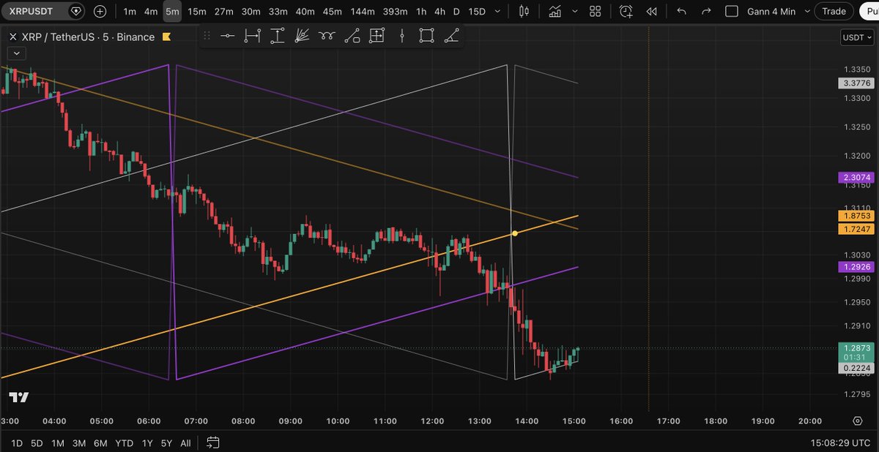Click the 3.3776 price axis label
879x452 pixels.
pos(856,83)
